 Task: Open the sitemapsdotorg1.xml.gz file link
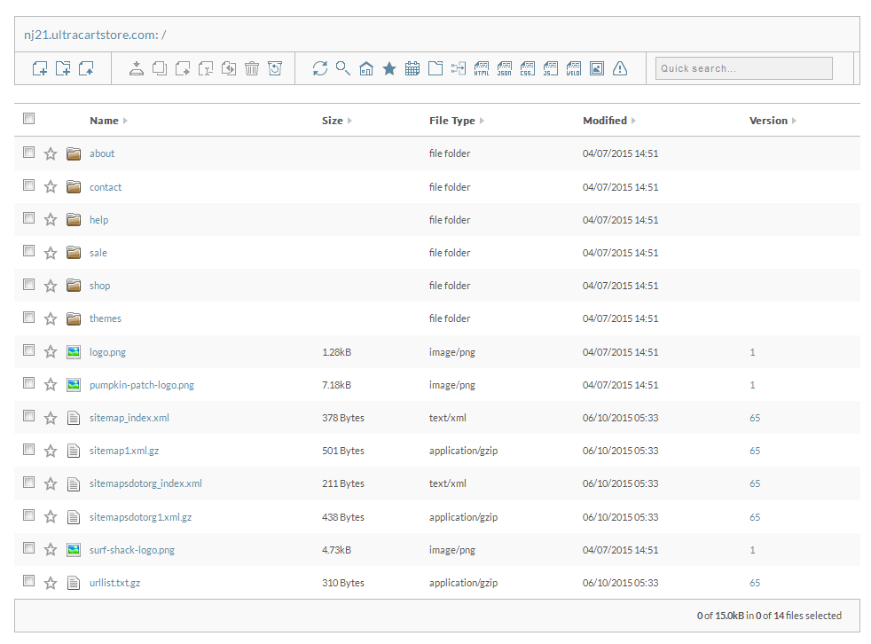140,517
